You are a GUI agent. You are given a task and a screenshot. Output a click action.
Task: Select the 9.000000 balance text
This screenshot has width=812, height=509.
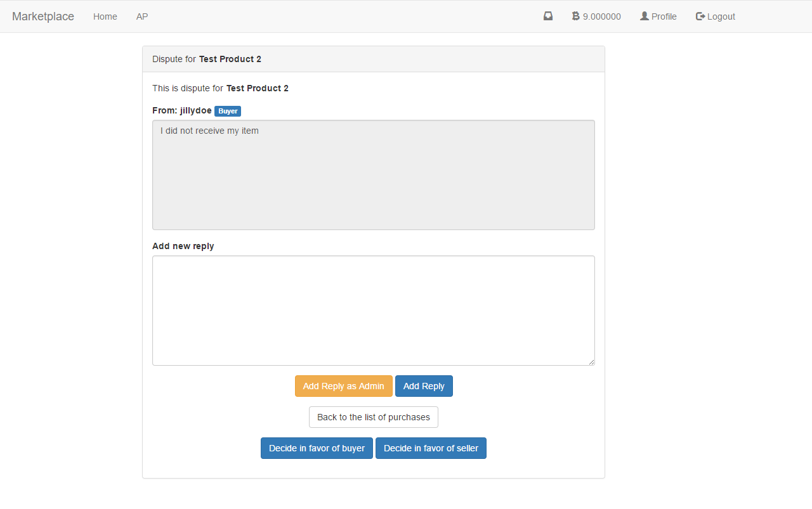point(601,16)
